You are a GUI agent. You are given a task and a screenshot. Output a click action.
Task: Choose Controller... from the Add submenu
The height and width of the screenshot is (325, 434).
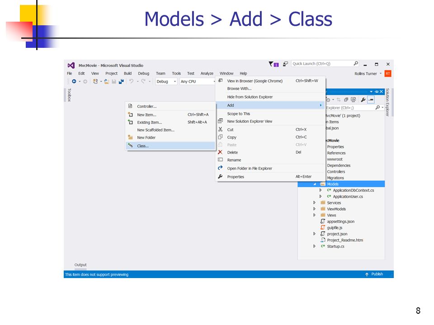pyautogui.click(x=170, y=107)
